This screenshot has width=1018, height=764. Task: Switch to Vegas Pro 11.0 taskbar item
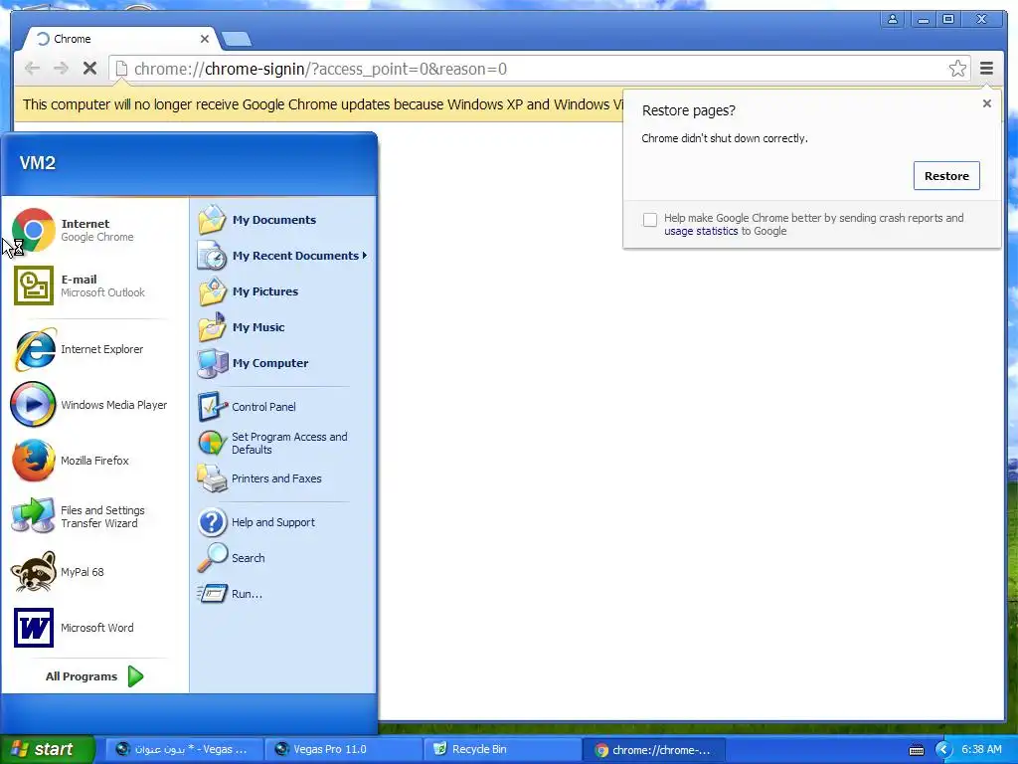point(343,750)
